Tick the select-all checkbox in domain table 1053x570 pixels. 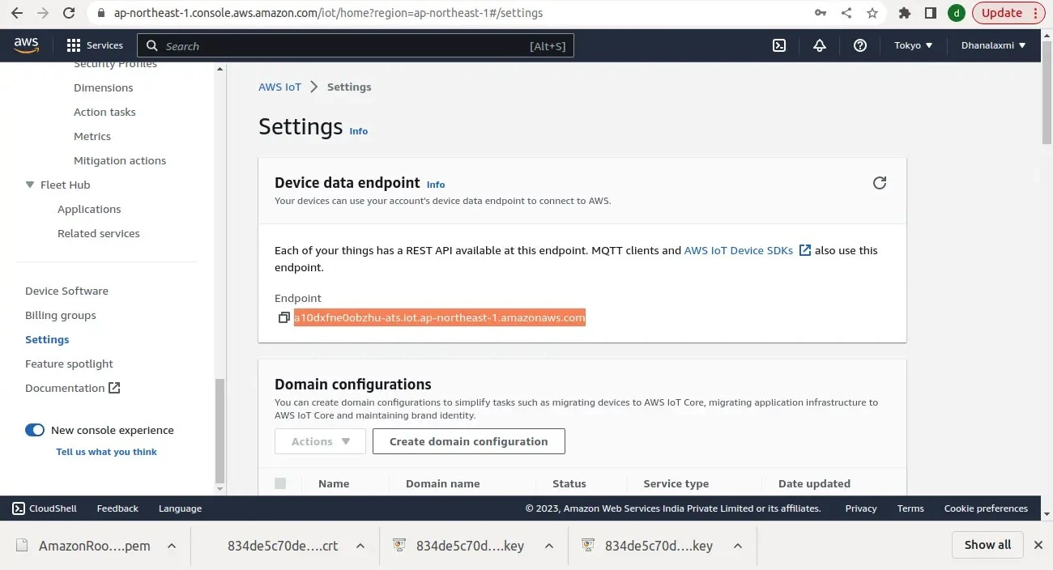coord(280,483)
